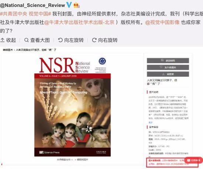The width and height of the screenshot is (203, 169).
Task: Open the @National_Science_Review profile
Action: coord(32,5)
